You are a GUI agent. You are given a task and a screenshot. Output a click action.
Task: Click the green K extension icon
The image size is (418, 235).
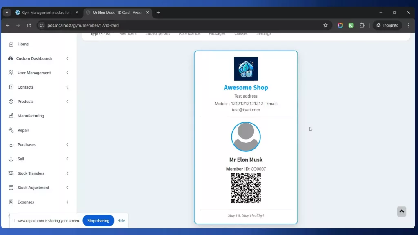click(351, 25)
